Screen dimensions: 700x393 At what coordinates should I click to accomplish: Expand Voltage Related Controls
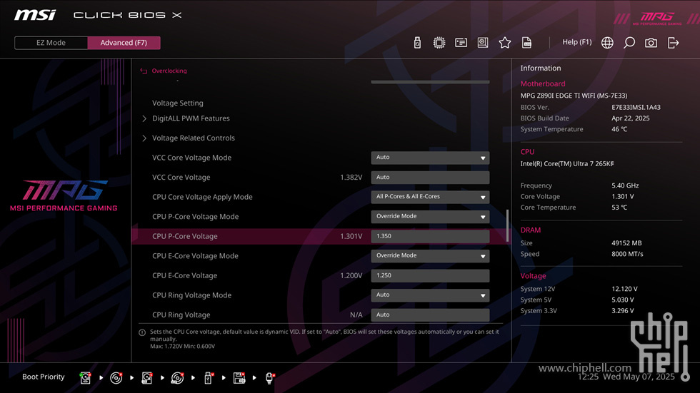tap(193, 138)
